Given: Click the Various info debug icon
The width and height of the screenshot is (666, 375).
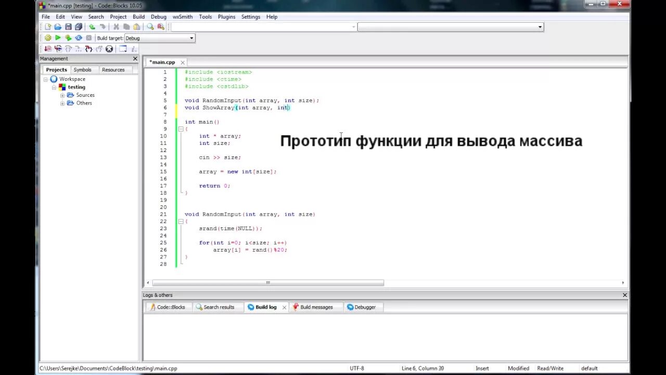Looking at the screenshot, I should 134,49.
